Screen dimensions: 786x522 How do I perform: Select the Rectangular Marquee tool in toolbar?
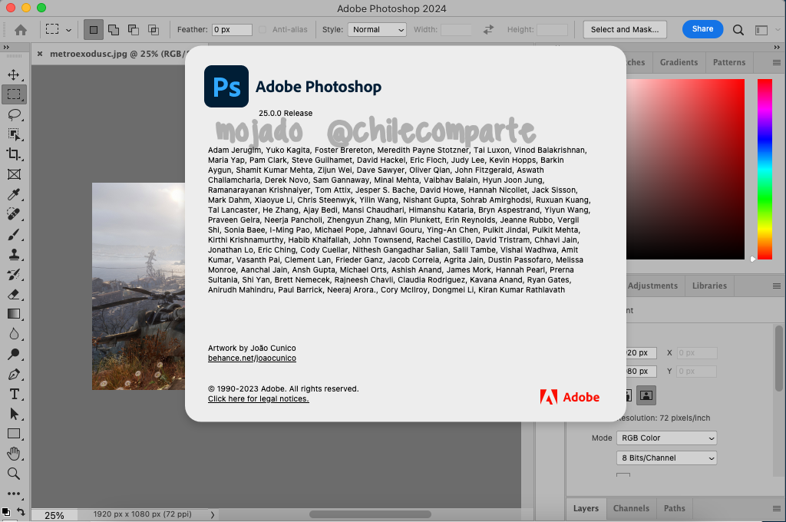(14, 94)
